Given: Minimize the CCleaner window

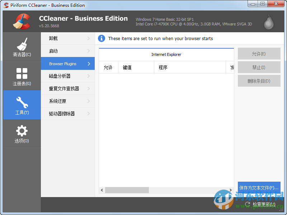Looking at the screenshot, I should pyautogui.click(x=253, y=4).
